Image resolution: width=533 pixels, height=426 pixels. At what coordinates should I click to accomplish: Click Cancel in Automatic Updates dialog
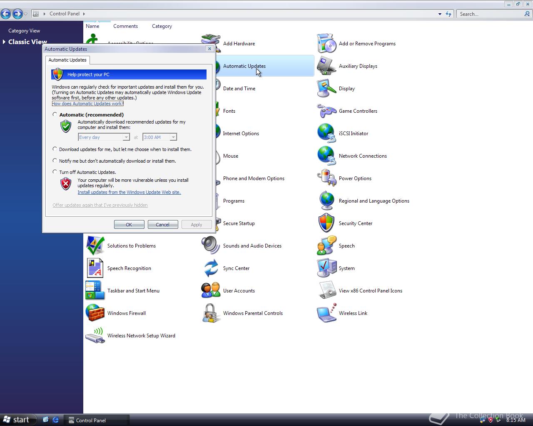coord(163,225)
